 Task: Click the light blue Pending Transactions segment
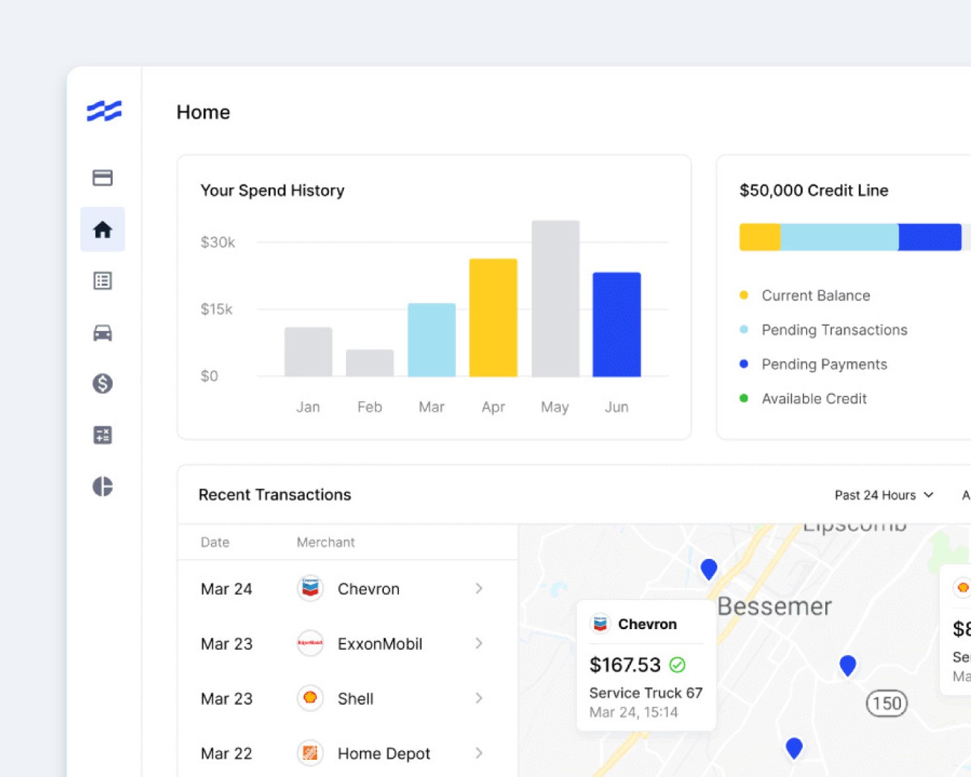[839, 237]
